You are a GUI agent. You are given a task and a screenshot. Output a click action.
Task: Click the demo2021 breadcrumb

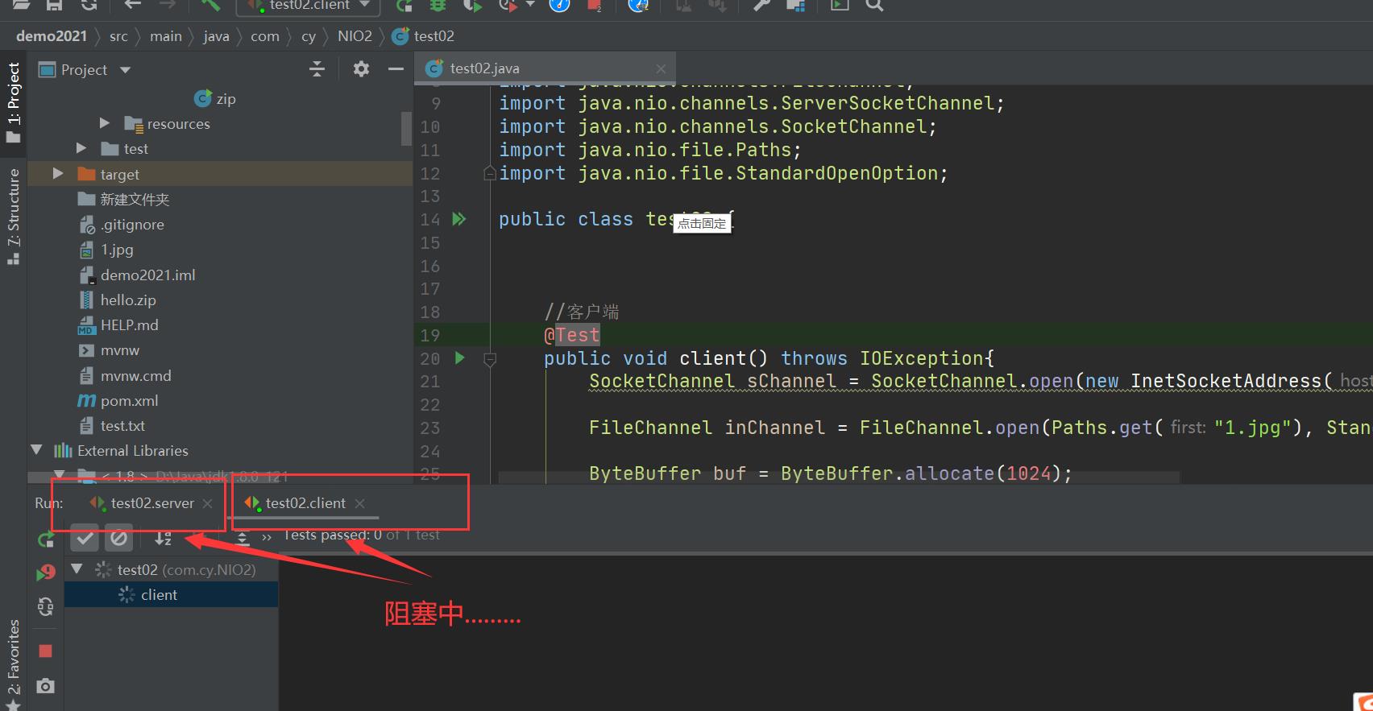point(52,36)
